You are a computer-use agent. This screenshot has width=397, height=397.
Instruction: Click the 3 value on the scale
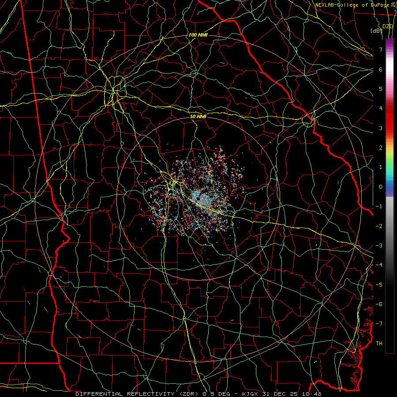click(381, 128)
